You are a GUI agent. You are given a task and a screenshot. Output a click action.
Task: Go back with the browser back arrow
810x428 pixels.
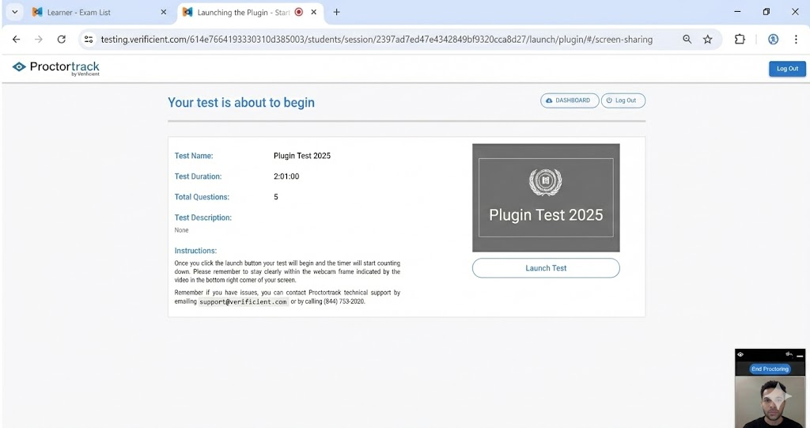coord(16,40)
